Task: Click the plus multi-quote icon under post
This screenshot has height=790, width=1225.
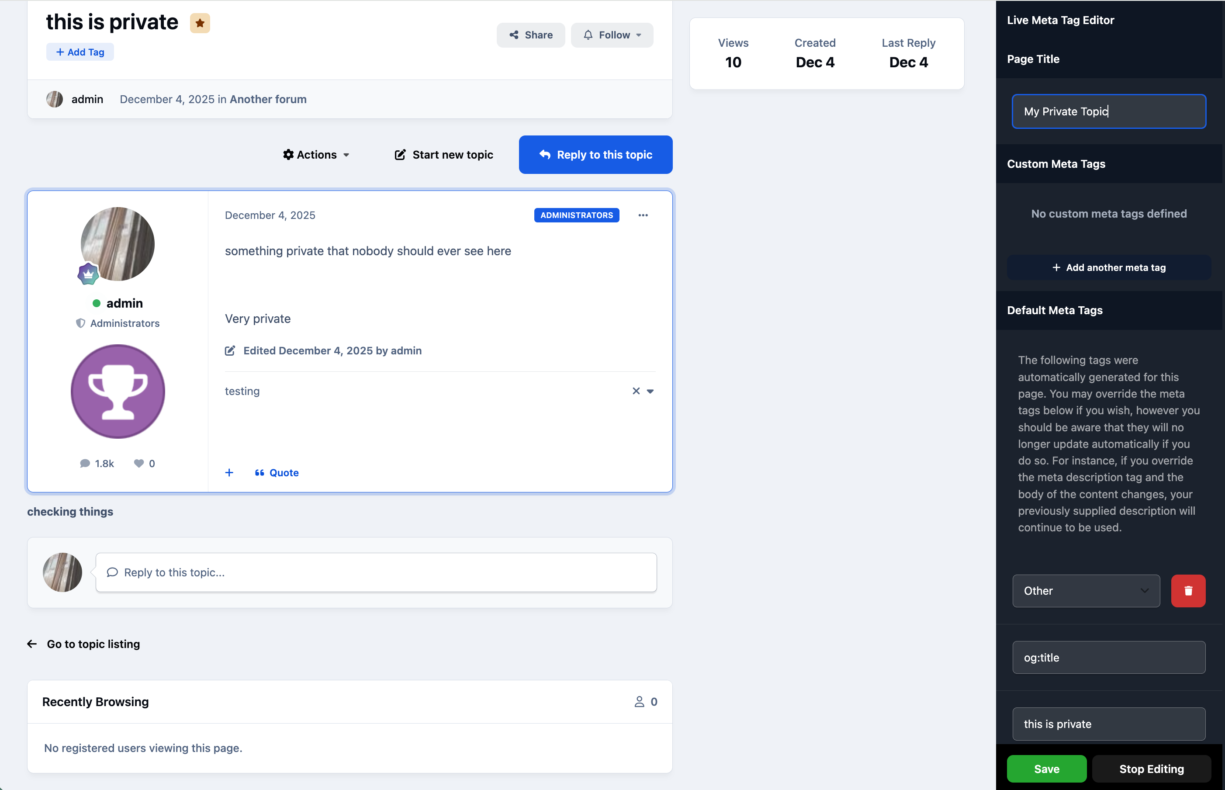Action: tap(229, 472)
